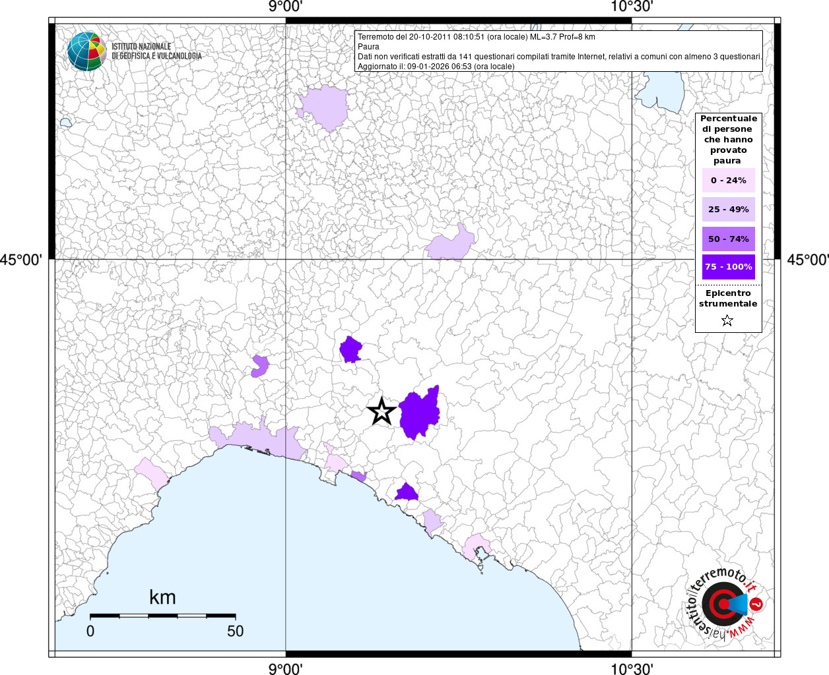Click the 'km' scale bar label

click(162, 597)
